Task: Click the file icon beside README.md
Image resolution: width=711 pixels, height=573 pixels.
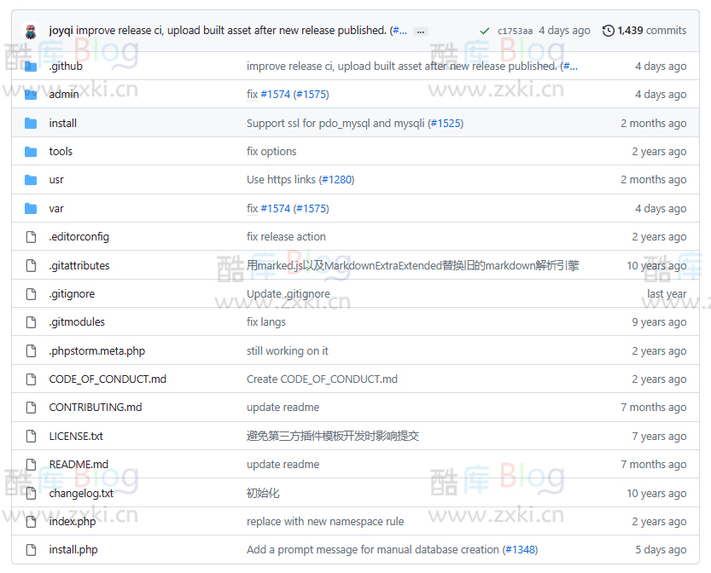Action: (x=30, y=464)
